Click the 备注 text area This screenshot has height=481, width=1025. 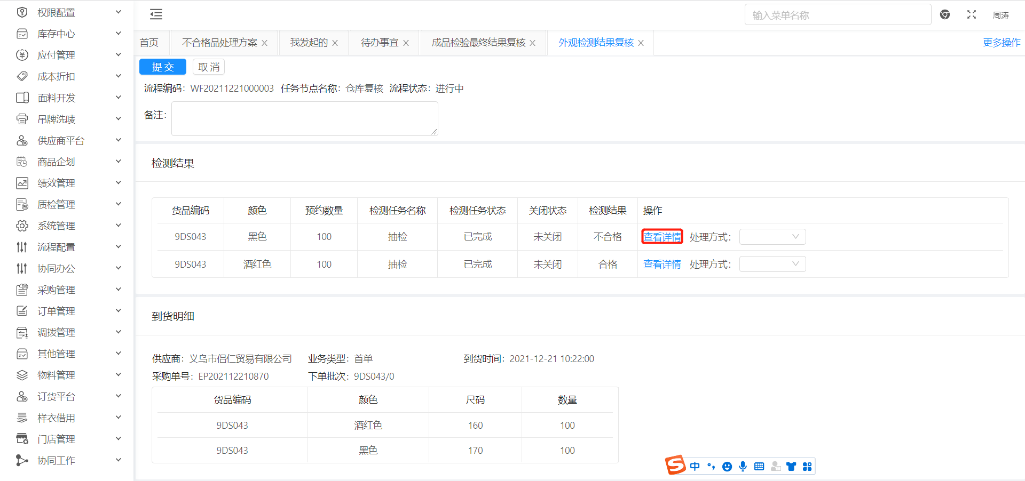coord(304,118)
